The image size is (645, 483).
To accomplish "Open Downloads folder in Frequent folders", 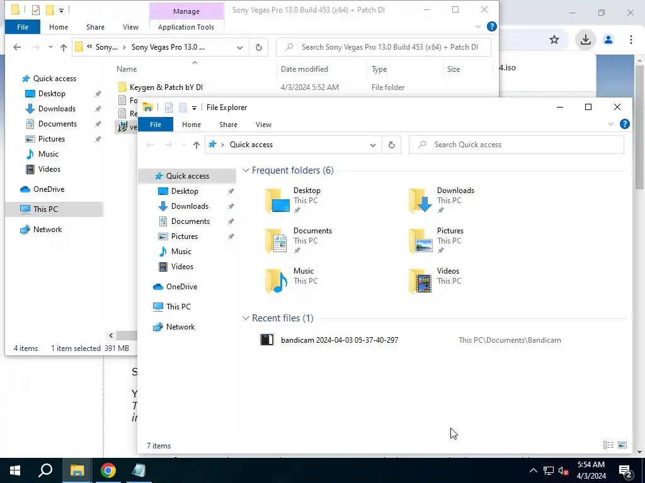I will (441, 200).
